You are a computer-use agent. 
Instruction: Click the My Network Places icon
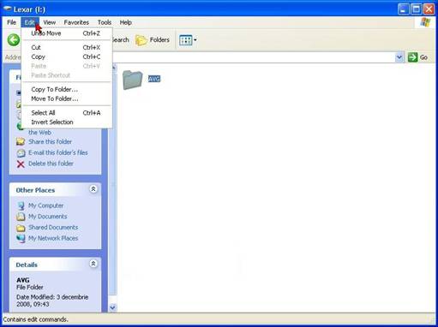click(21, 238)
